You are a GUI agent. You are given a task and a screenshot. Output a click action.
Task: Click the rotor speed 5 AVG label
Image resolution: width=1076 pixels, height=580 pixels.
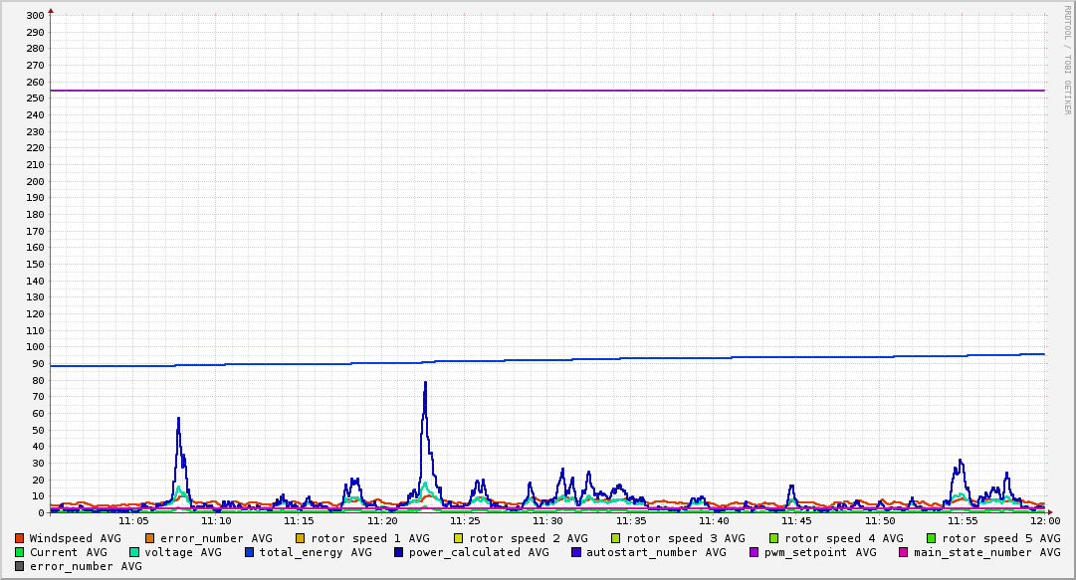tap(1001, 538)
